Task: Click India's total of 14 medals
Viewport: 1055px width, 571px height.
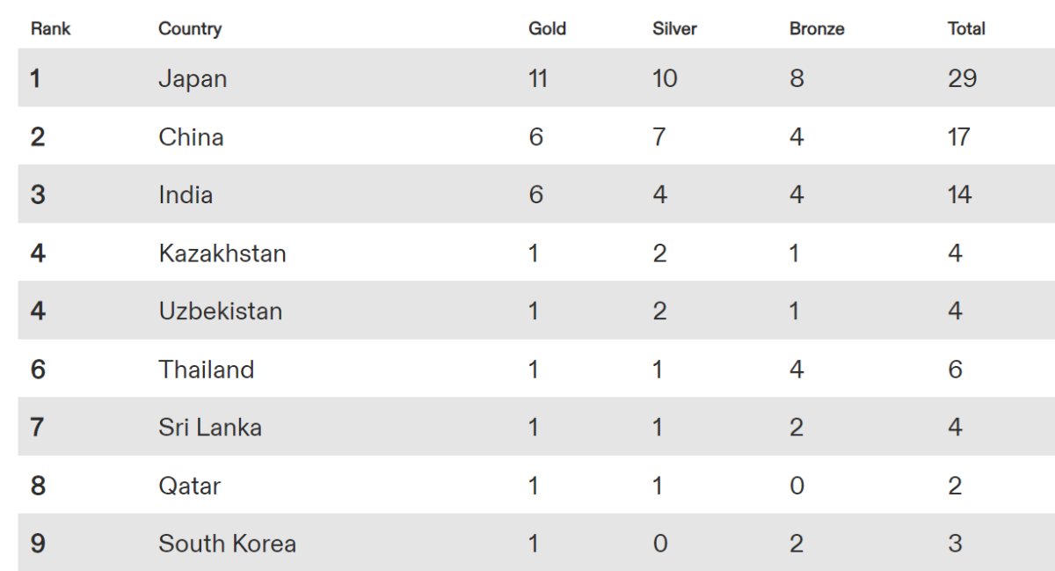Action: [960, 194]
